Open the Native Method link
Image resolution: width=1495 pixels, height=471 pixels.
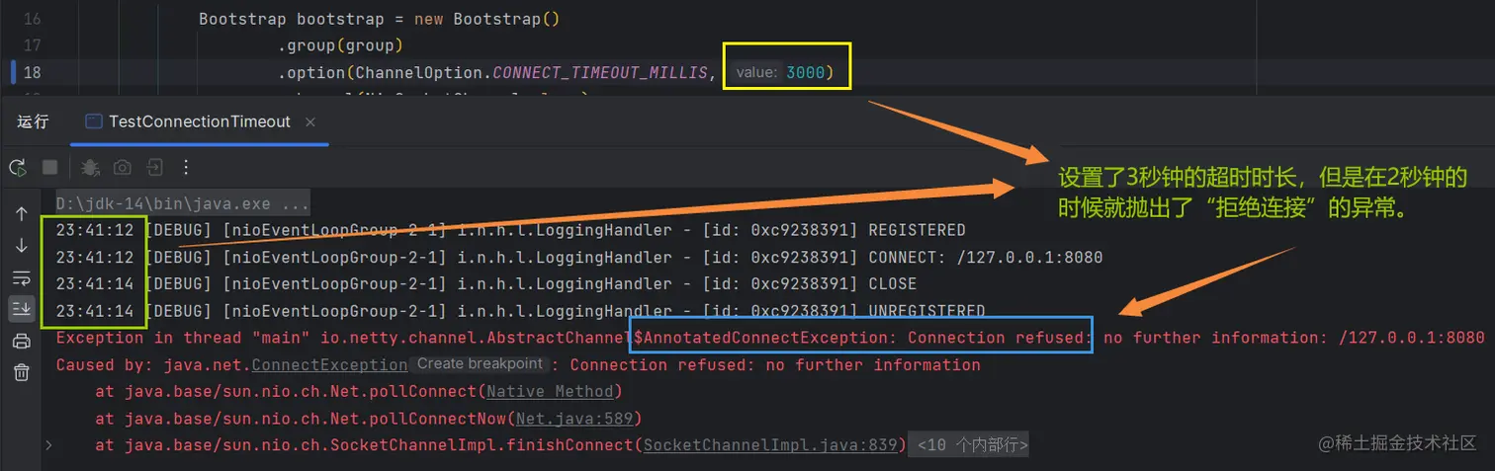[550, 392]
